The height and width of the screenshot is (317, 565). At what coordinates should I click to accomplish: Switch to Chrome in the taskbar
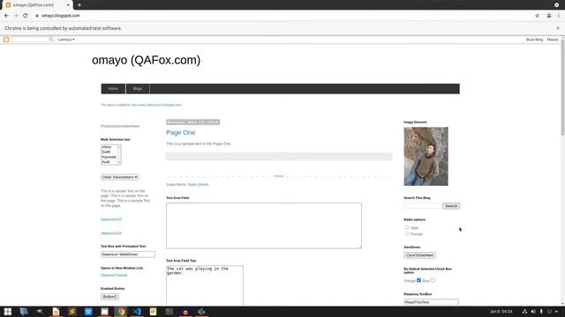tap(121, 312)
